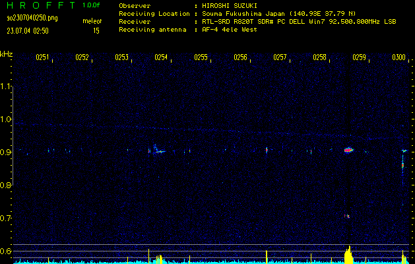Viewport: 415px width, 264px height.
Task: Select the 23.07.04 02:50 timestamp text
Action: [x=27, y=30]
